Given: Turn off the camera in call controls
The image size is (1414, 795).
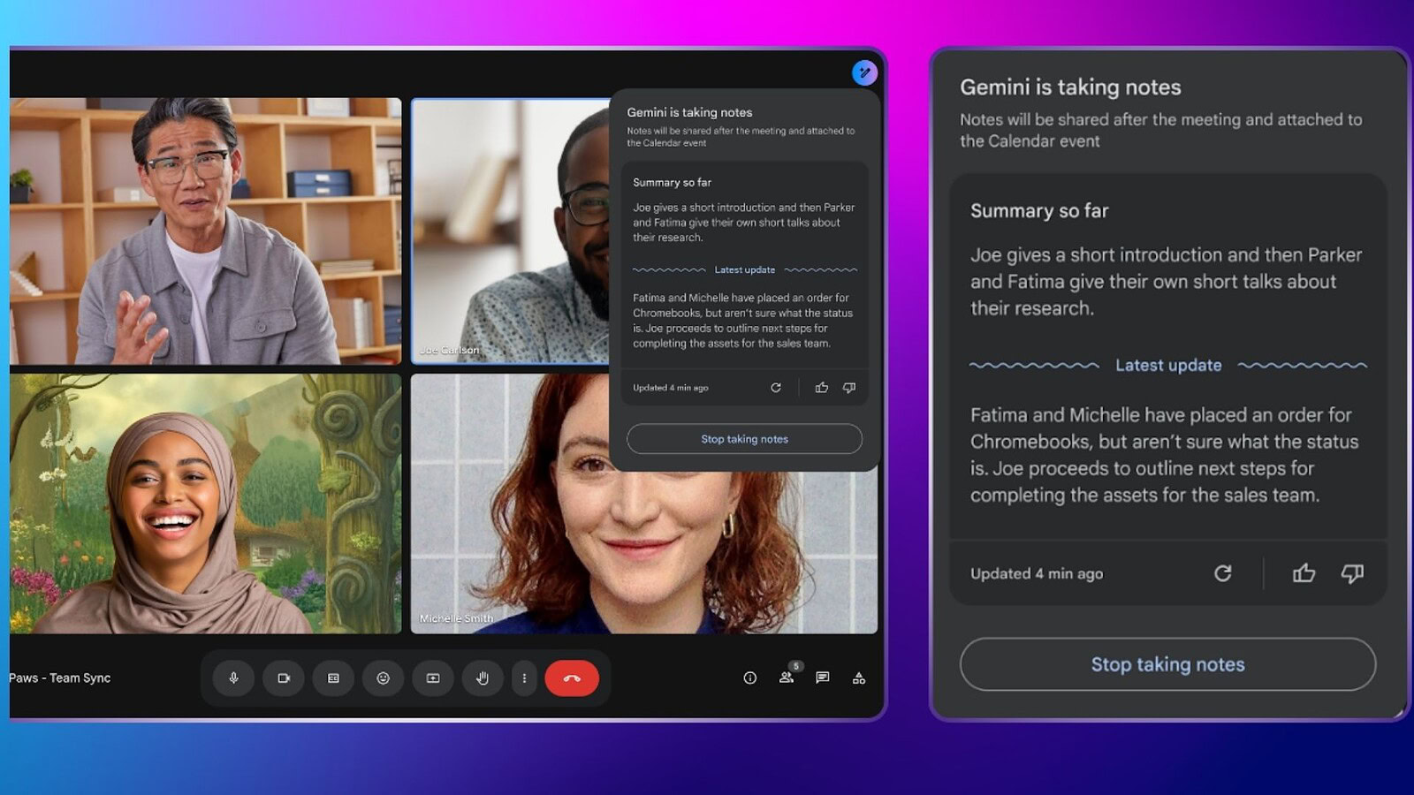Looking at the screenshot, I should (284, 678).
